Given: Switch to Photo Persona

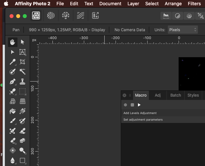Looking at the screenshot, I should pyautogui.click(x=36, y=15).
